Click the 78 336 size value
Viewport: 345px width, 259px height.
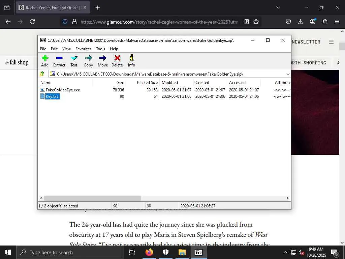pyautogui.click(x=118, y=90)
